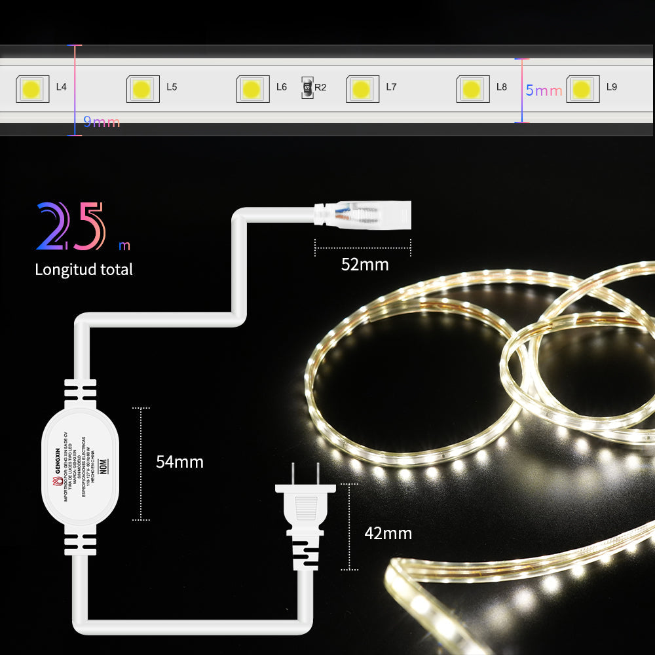
Task: Select the LED chip labeled L8
Action: click(472, 88)
